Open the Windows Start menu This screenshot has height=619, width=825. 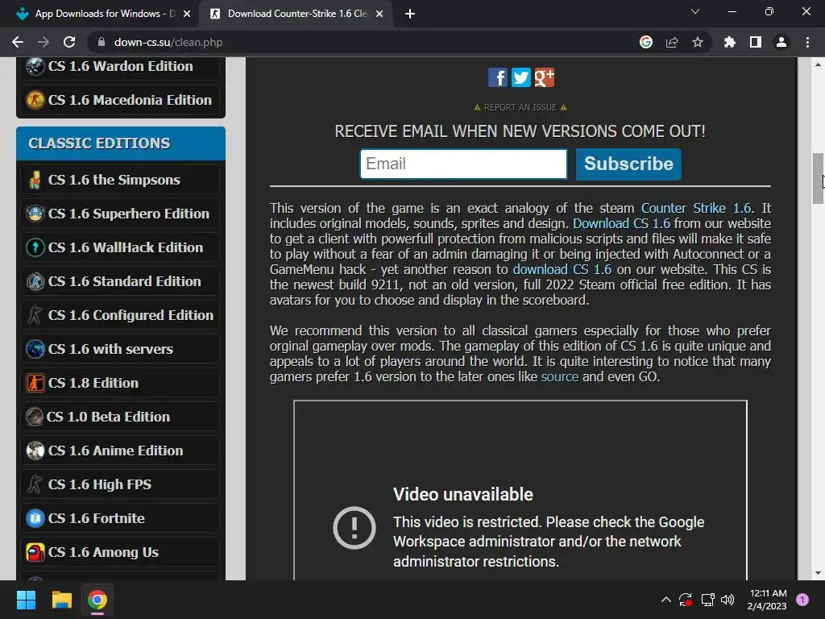26,600
